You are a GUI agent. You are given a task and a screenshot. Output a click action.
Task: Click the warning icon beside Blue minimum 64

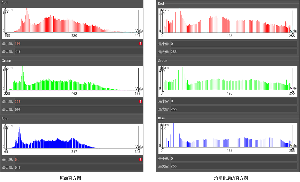[140, 159]
